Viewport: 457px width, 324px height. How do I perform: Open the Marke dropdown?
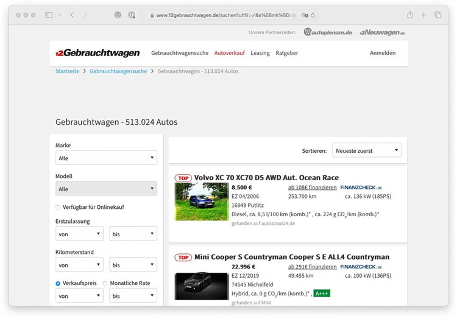[x=107, y=158]
